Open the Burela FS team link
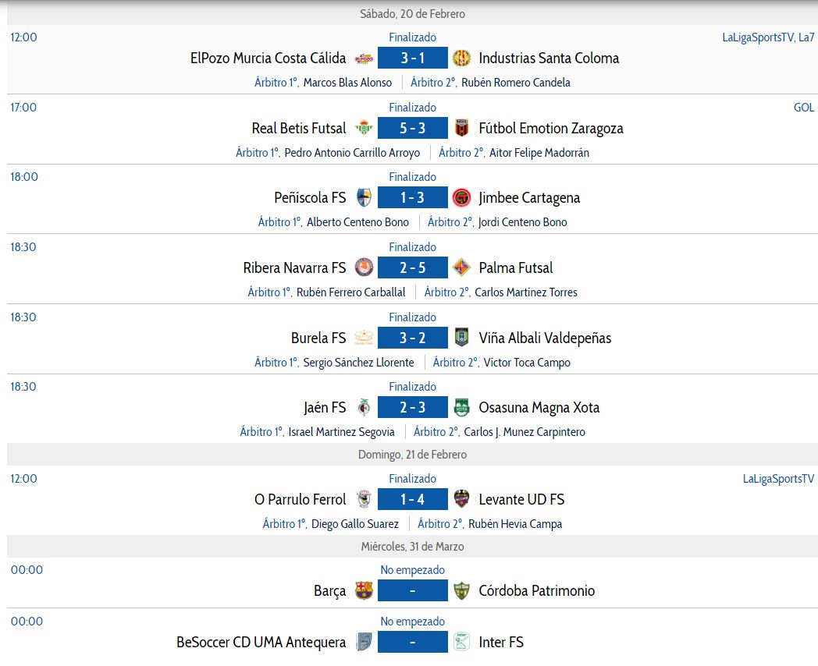Screen dimensions: 818x666 click(x=318, y=338)
